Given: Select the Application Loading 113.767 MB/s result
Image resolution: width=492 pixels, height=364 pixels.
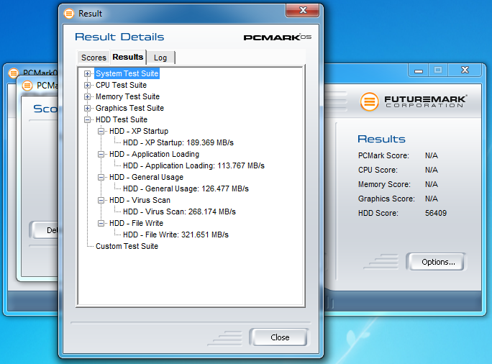Looking at the screenshot, I should coord(193,165).
